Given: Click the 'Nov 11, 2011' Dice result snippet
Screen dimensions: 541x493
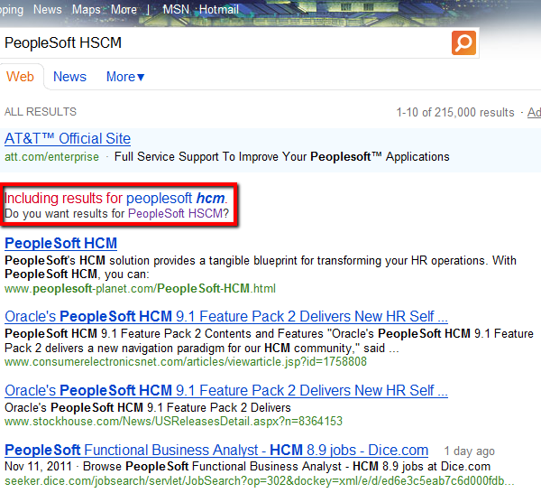Looking at the screenshot, I should coord(247,466).
